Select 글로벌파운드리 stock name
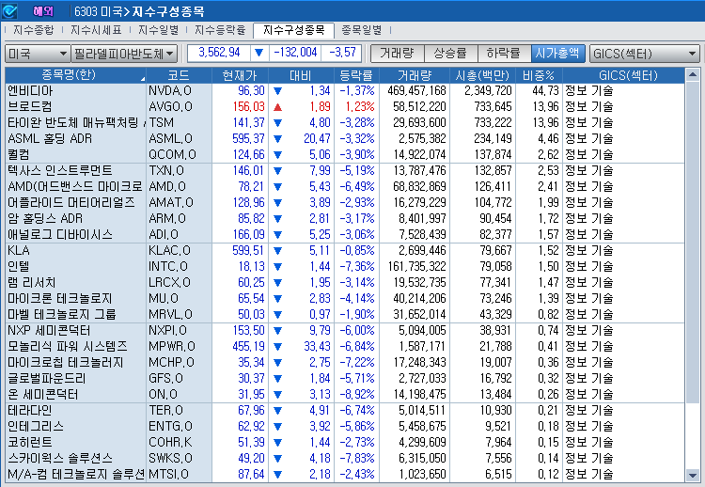Viewport: 705px width, 487px height. [x=47, y=378]
